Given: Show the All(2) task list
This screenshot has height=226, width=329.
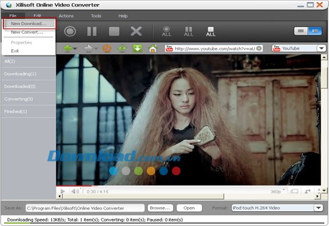Looking at the screenshot, I should (29, 61).
